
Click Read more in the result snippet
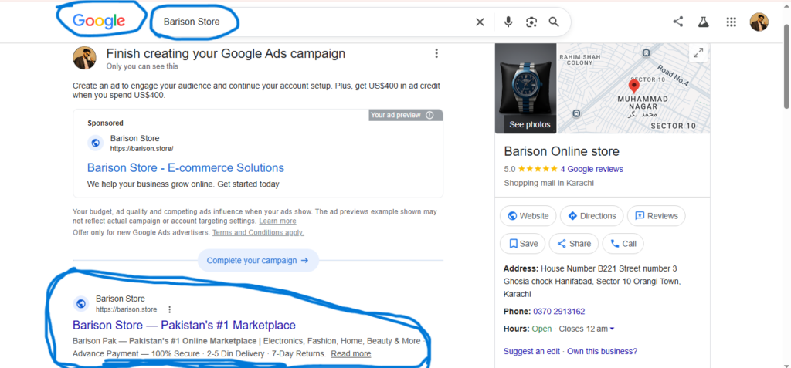tap(351, 354)
